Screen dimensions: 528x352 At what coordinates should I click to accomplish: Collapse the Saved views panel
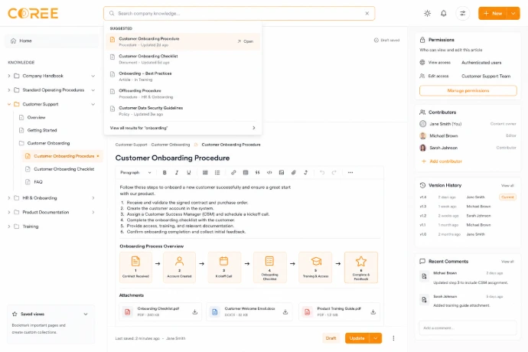86,314
